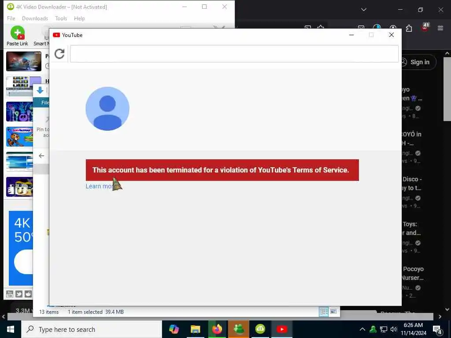This screenshot has height=338, width=451.
Task: Click the Sign in button in the browser's YouTube page
Action: [418, 62]
